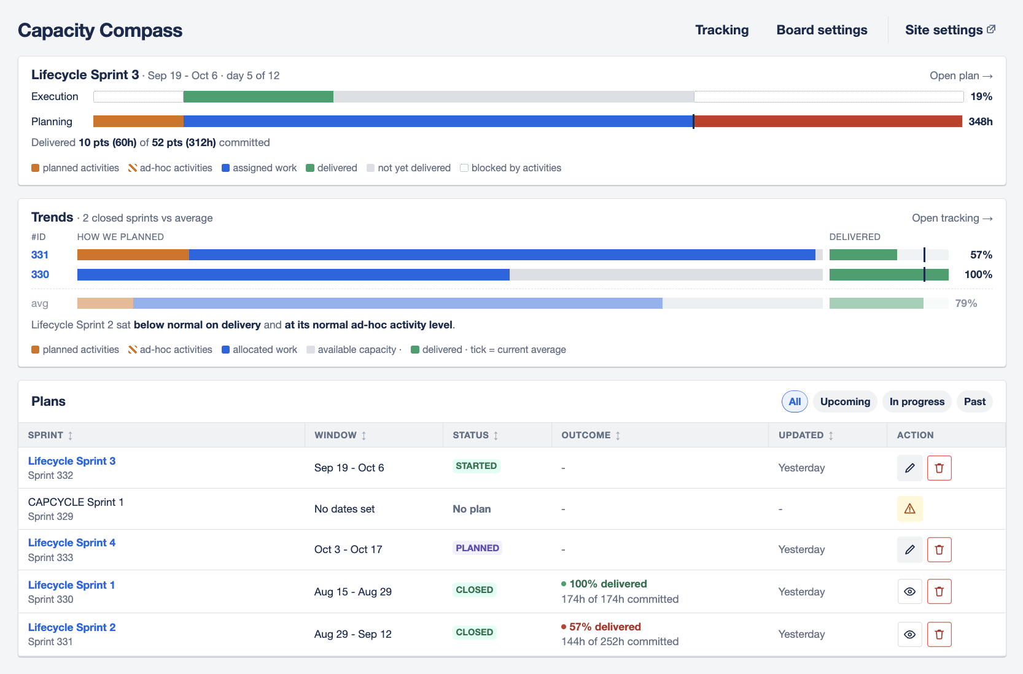
Task: Click the PLANNED status badge
Action: click(477, 548)
